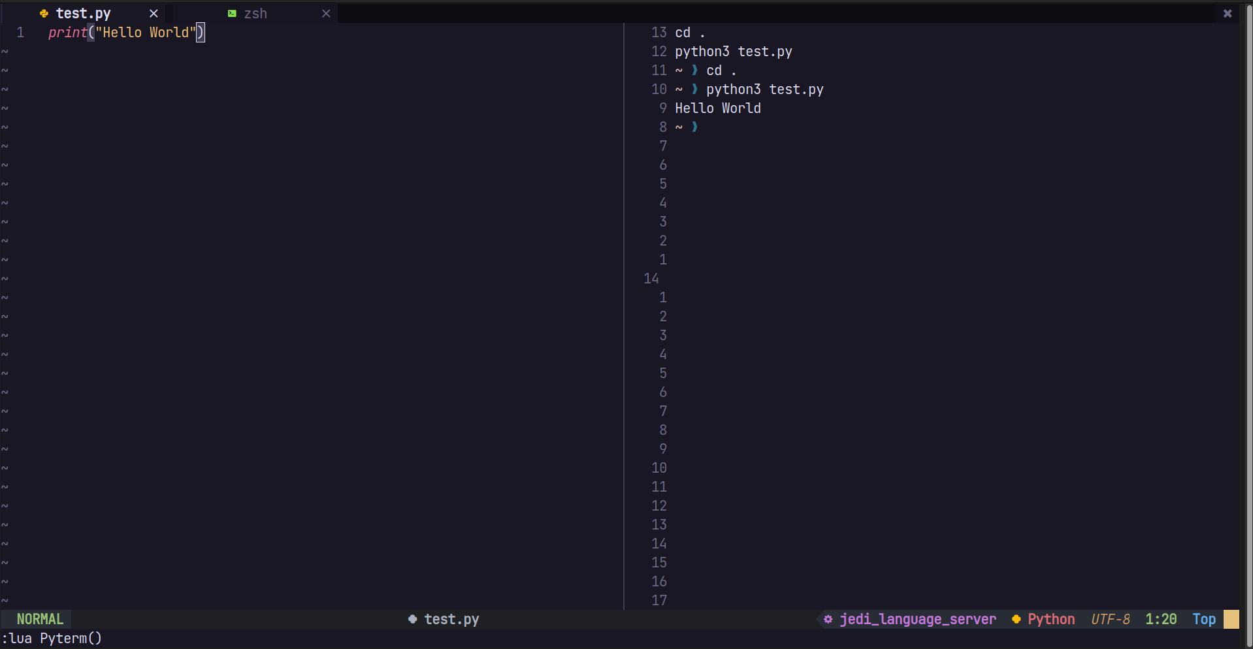Close the test.py tab with its X
This screenshot has width=1253, height=649.
(154, 13)
